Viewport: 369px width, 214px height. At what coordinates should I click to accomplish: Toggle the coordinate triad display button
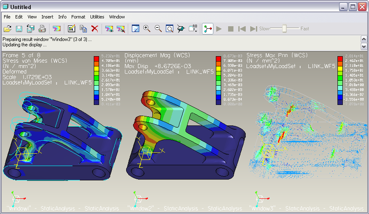click(208, 29)
